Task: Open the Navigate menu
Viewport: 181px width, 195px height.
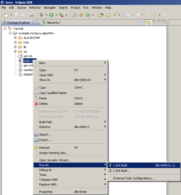Action: [50, 8]
